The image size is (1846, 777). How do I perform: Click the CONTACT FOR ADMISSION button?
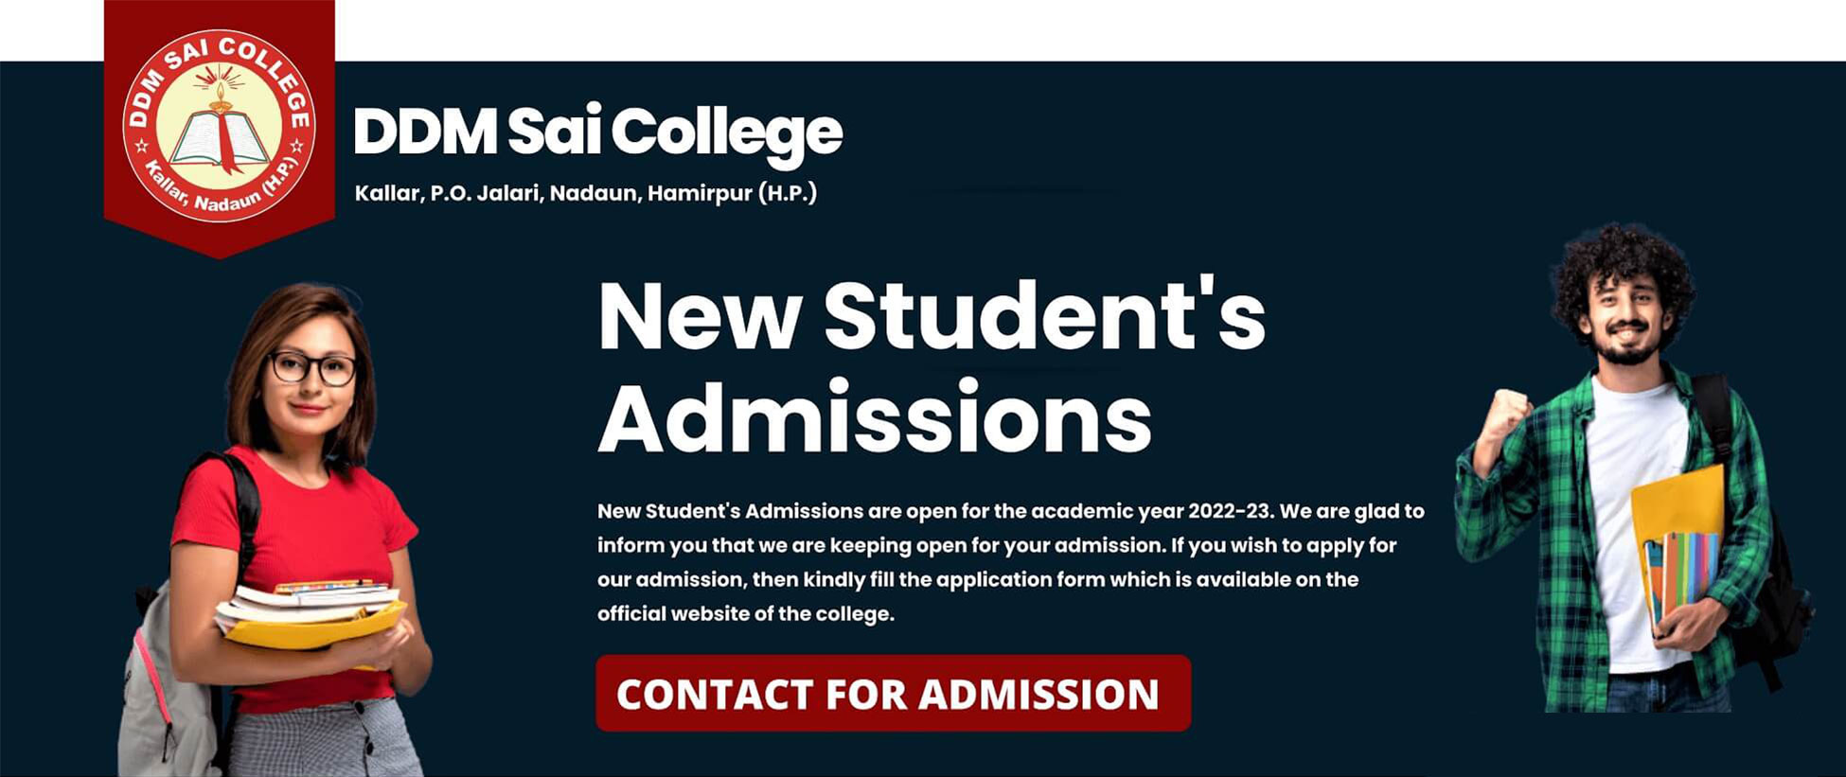click(x=893, y=693)
